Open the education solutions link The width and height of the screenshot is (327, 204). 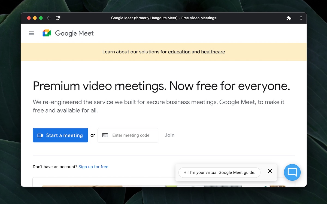[x=179, y=52]
